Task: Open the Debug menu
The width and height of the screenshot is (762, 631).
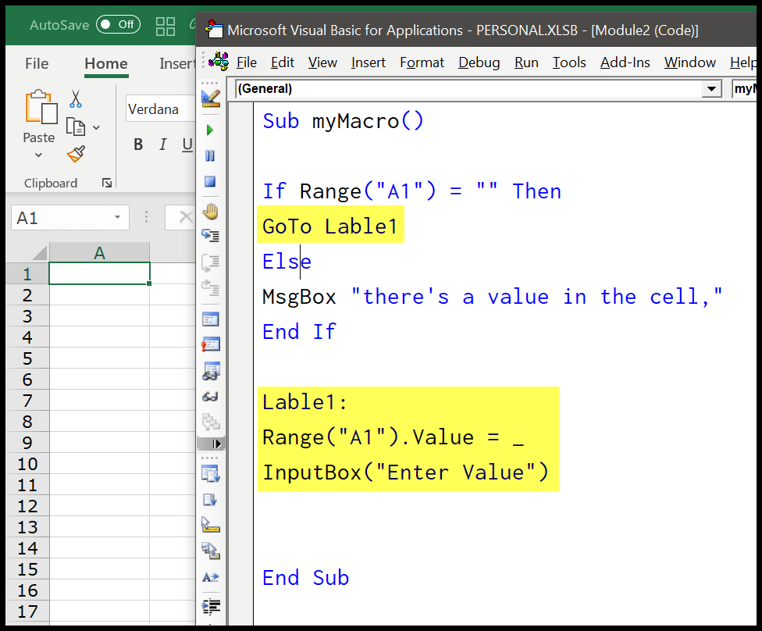Action: pyautogui.click(x=479, y=62)
